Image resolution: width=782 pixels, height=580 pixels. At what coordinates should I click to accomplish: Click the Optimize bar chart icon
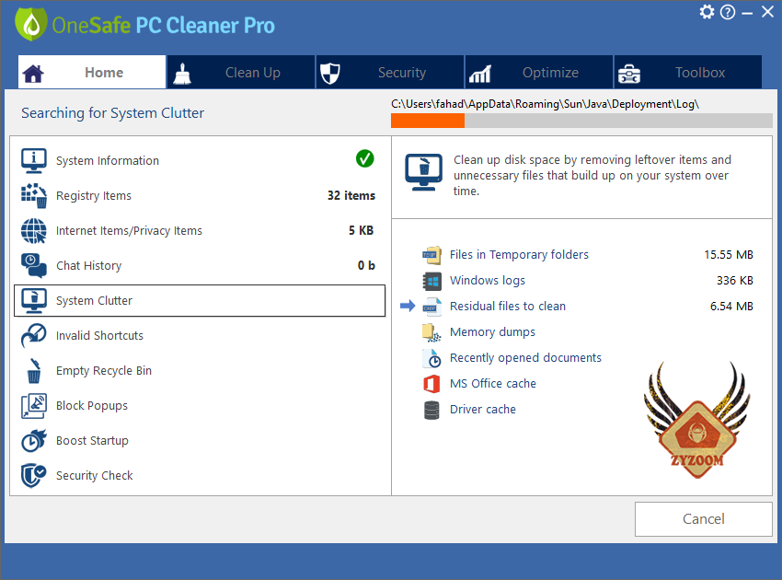tap(479, 74)
